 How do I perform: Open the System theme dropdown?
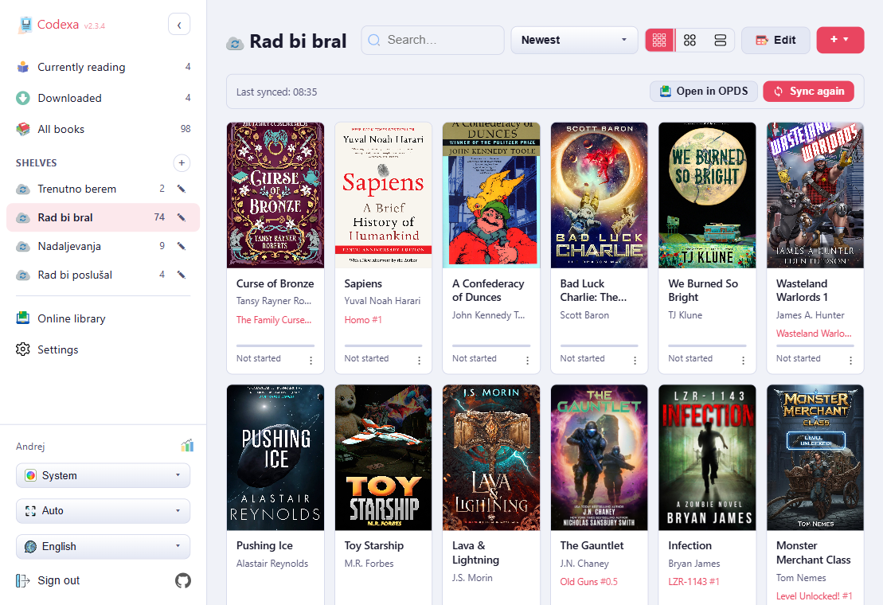103,475
